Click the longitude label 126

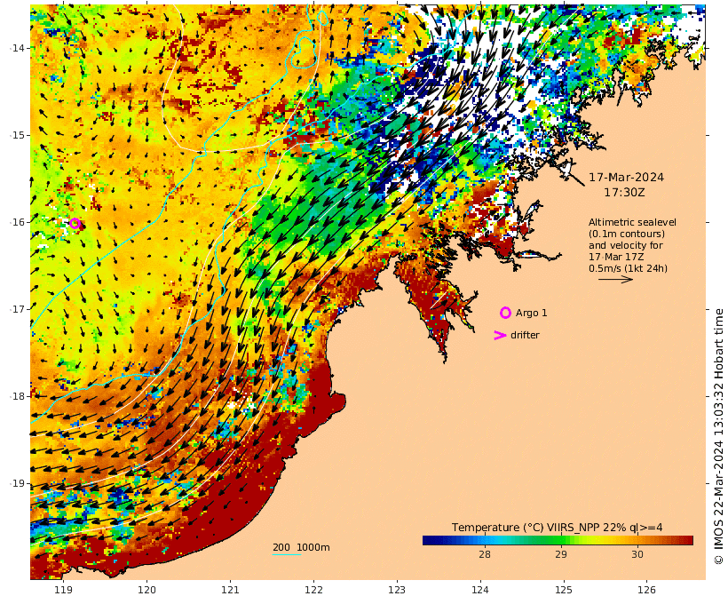coord(646,590)
